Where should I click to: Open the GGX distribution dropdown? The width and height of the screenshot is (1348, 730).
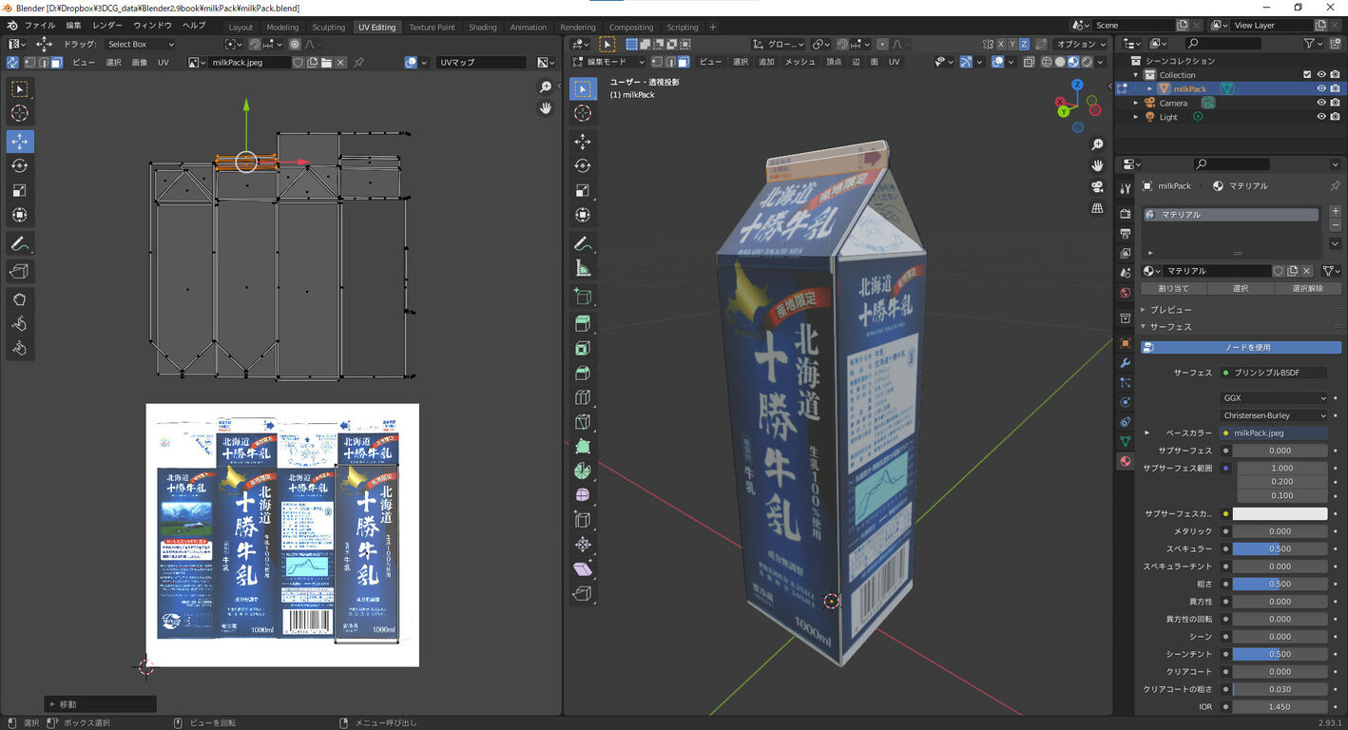pyautogui.click(x=1274, y=398)
